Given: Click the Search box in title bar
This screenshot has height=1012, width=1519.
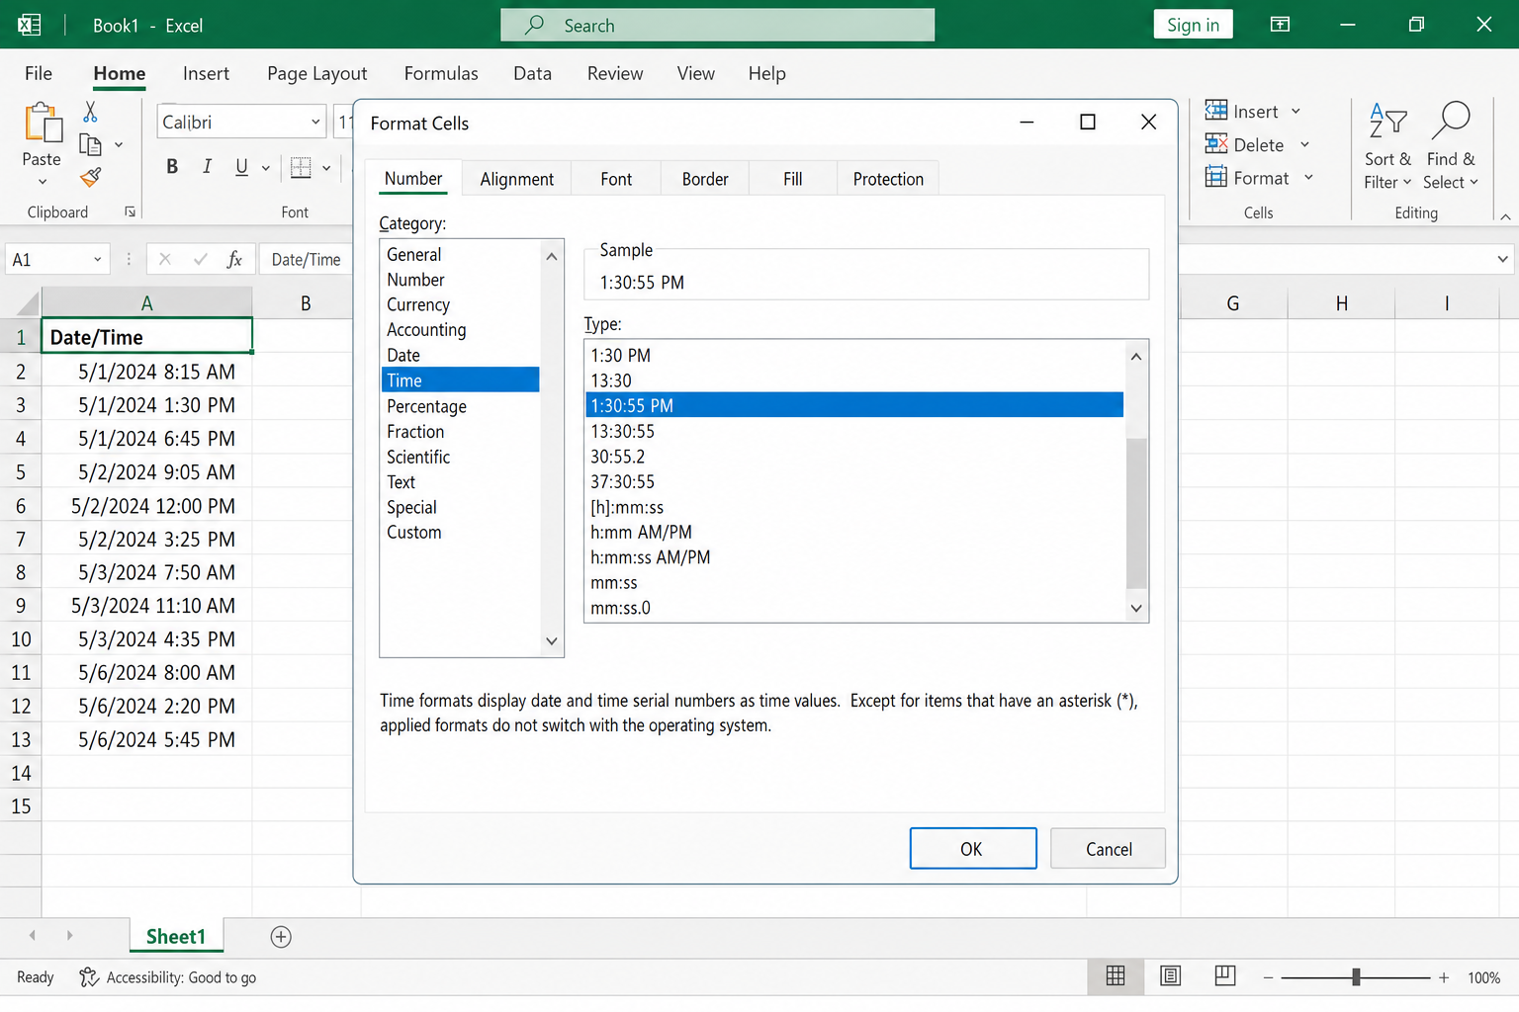Looking at the screenshot, I should click(x=717, y=25).
